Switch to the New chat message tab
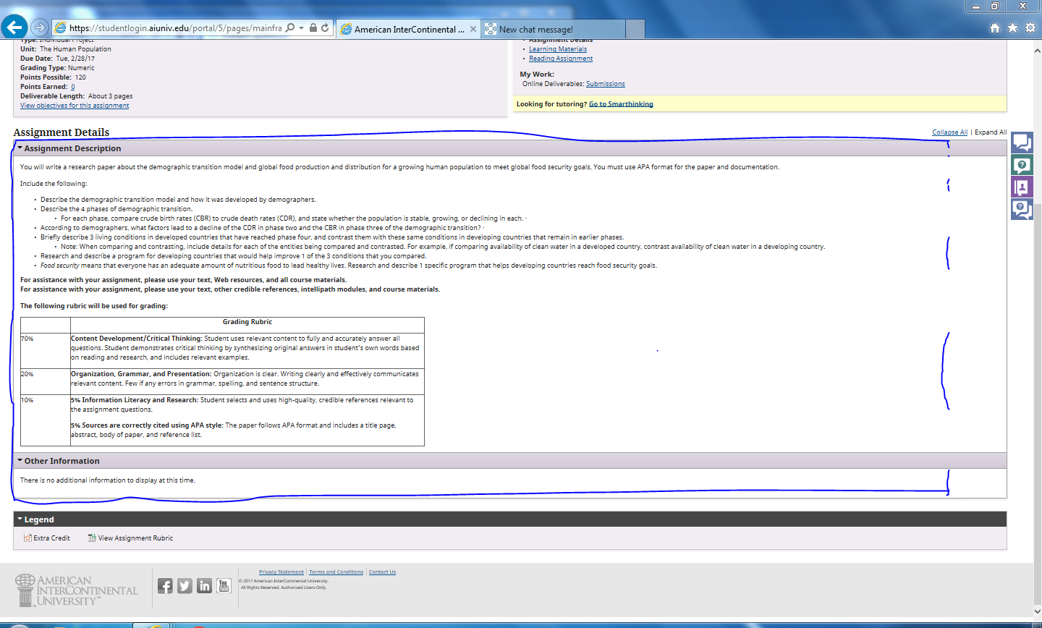The image size is (1042, 628). [535, 29]
